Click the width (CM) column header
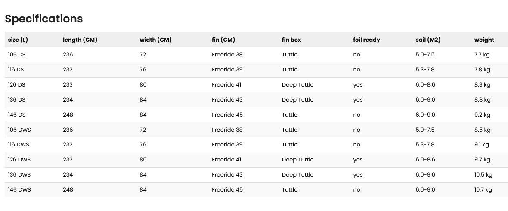 [x=155, y=40]
